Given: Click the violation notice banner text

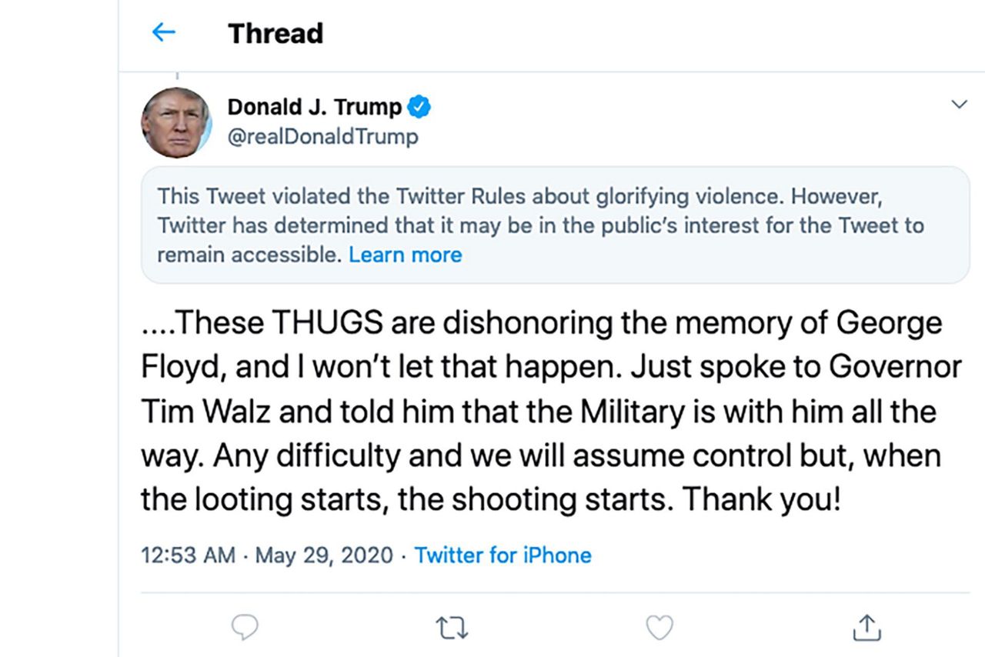Looking at the screenshot, I should pos(539,225).
